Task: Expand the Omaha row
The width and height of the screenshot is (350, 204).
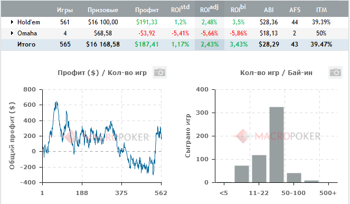Action: tap(12, 33)
